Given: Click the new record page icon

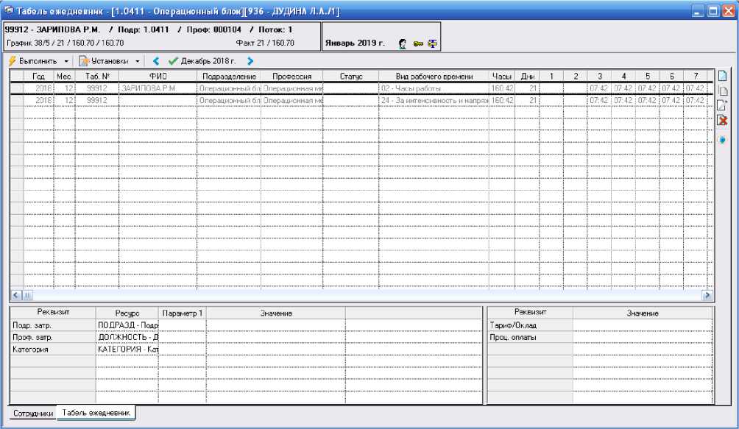Looking at the screenshot, I should tap(723, 76).
